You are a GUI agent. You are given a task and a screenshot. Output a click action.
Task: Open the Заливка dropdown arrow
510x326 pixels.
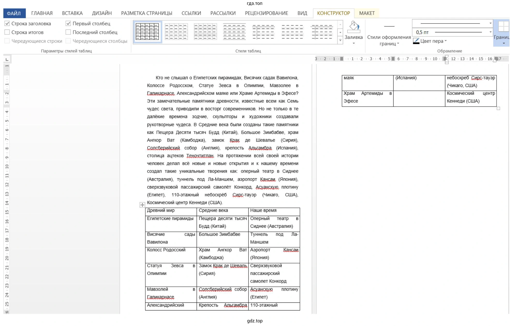pos(354,43)
